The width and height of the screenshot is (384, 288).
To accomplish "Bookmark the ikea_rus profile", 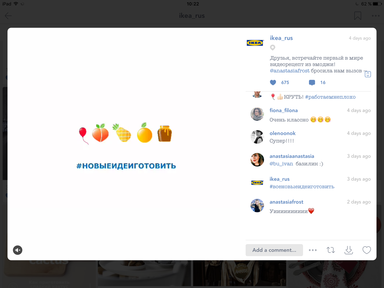I will tap(357, 16).
